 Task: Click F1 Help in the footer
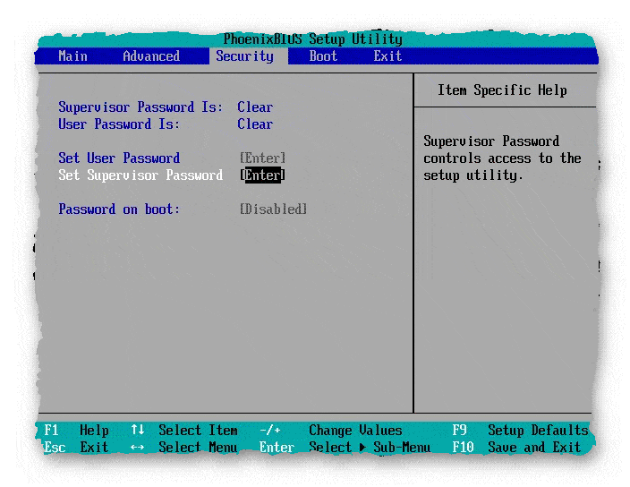click(76, 431)
